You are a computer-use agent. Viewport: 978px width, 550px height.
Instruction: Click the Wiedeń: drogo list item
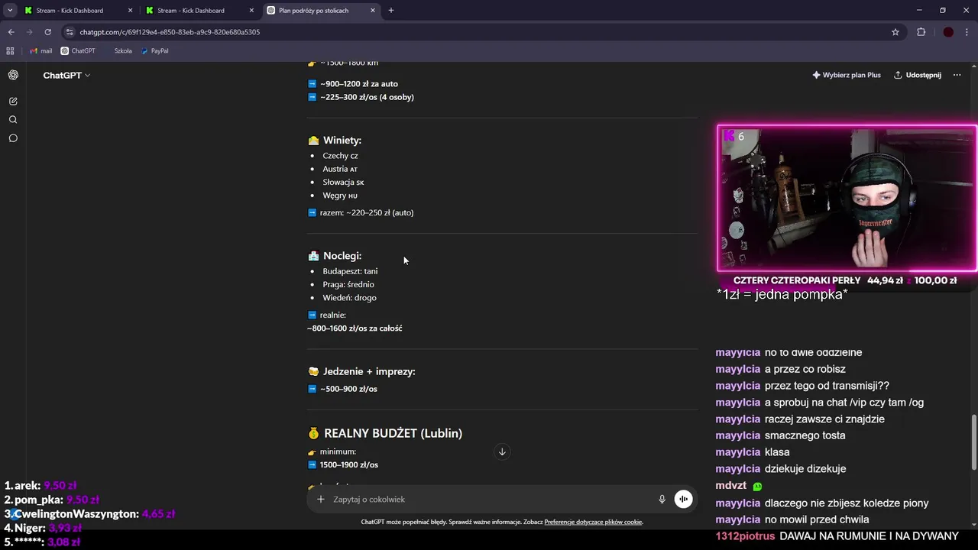349,298
